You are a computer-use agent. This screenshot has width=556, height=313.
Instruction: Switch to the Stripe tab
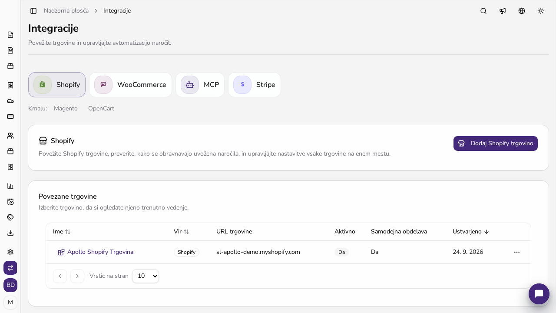pyautogui.click(x=255, y=85)
